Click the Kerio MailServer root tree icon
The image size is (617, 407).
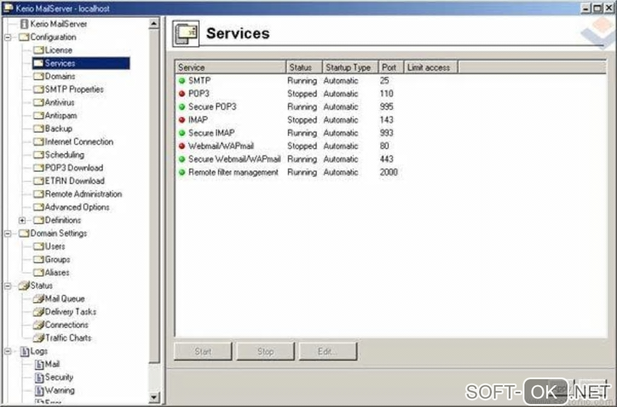tap(24, 24)
